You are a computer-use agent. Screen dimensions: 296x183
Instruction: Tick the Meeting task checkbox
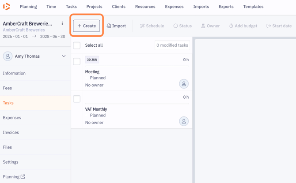[77, 61]
